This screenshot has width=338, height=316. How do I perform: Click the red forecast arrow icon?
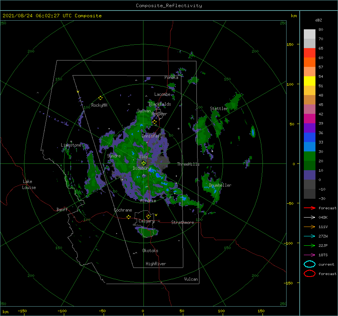click(x=309, y=208)
